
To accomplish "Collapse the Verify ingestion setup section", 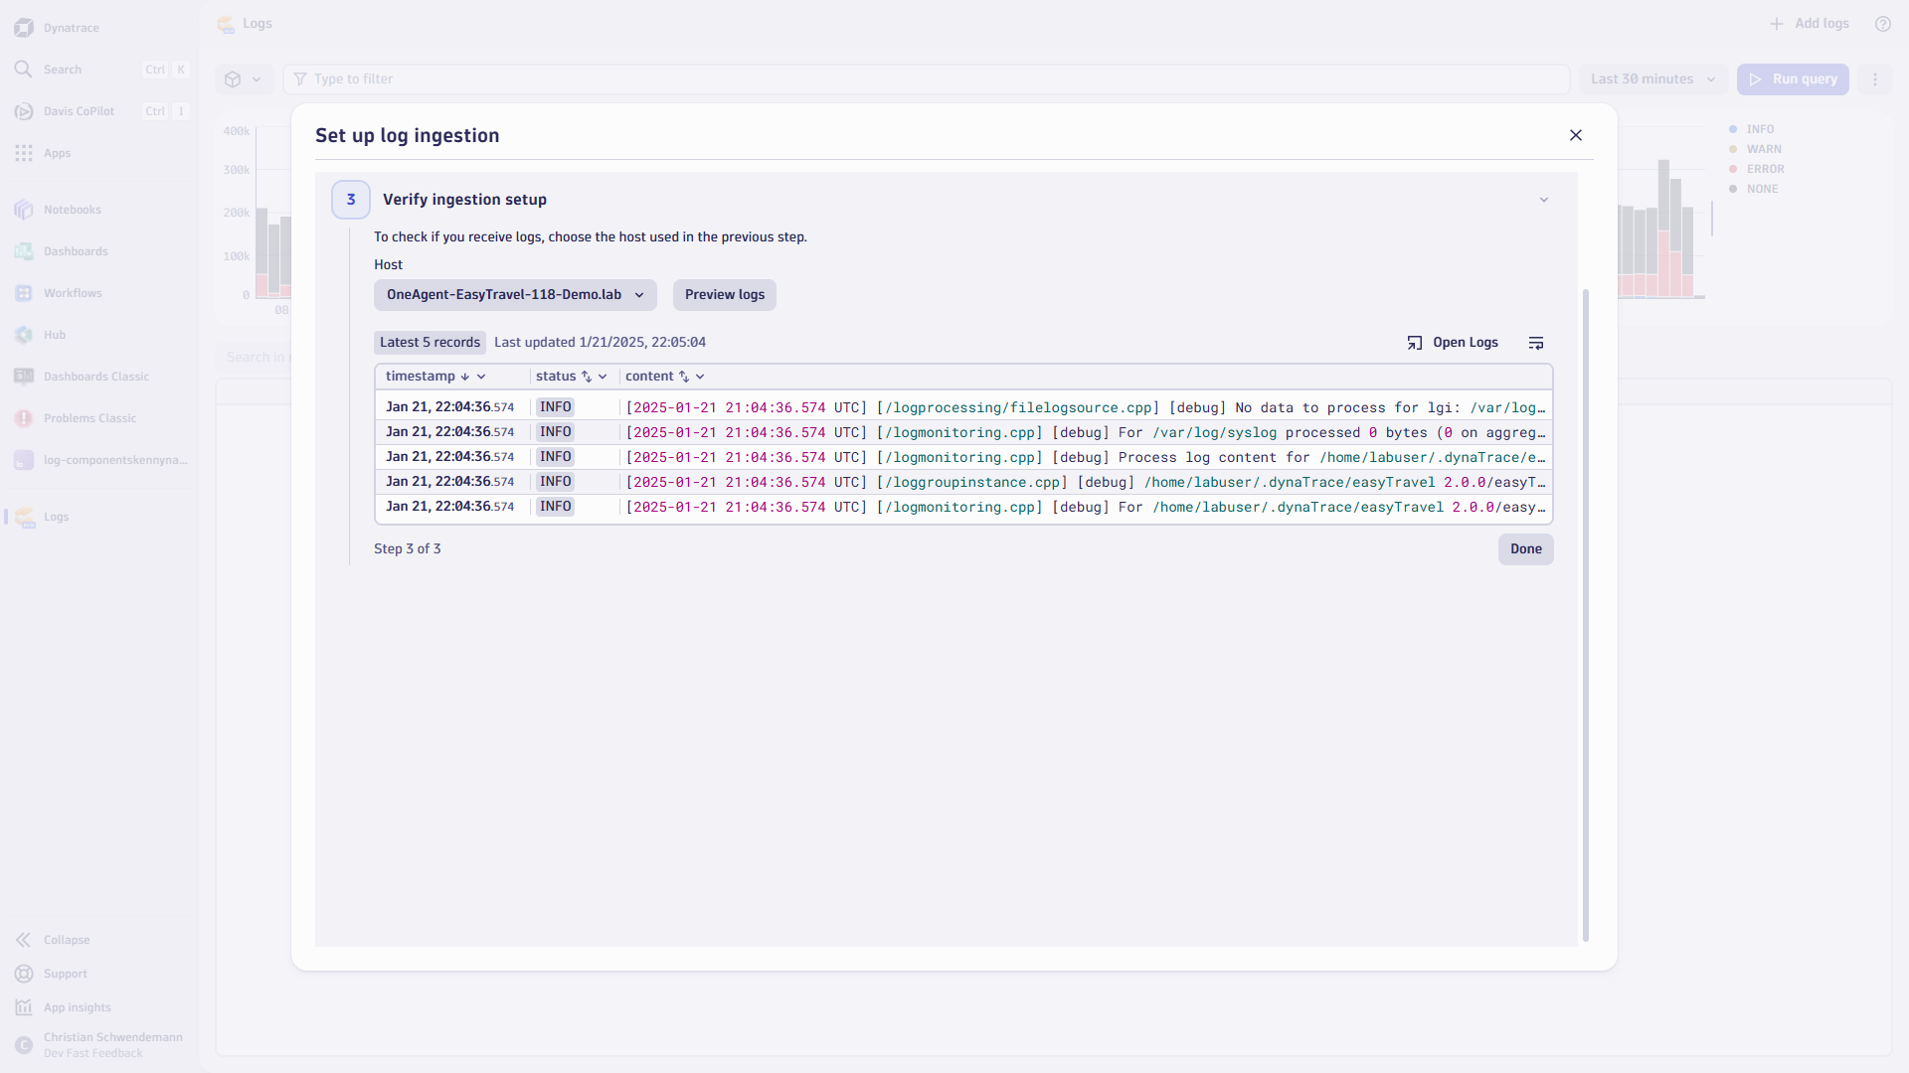I will [1543, 199].
